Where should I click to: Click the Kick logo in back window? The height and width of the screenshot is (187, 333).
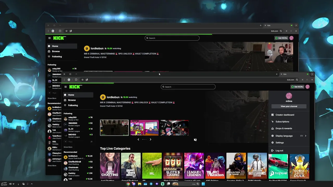(x=60, y=38)
